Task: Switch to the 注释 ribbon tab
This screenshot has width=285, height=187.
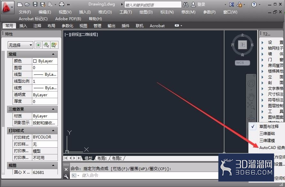Action: click(37, 26)
